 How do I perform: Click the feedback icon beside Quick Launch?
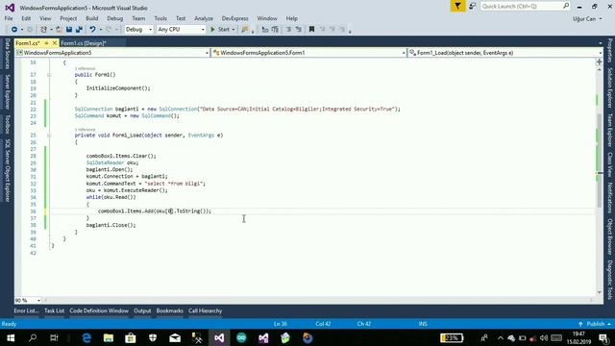472,7
